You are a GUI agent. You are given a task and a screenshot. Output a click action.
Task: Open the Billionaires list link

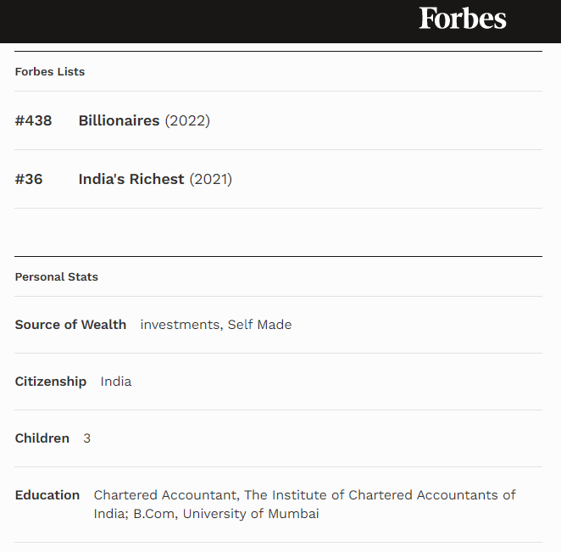(x=119, y=120)
